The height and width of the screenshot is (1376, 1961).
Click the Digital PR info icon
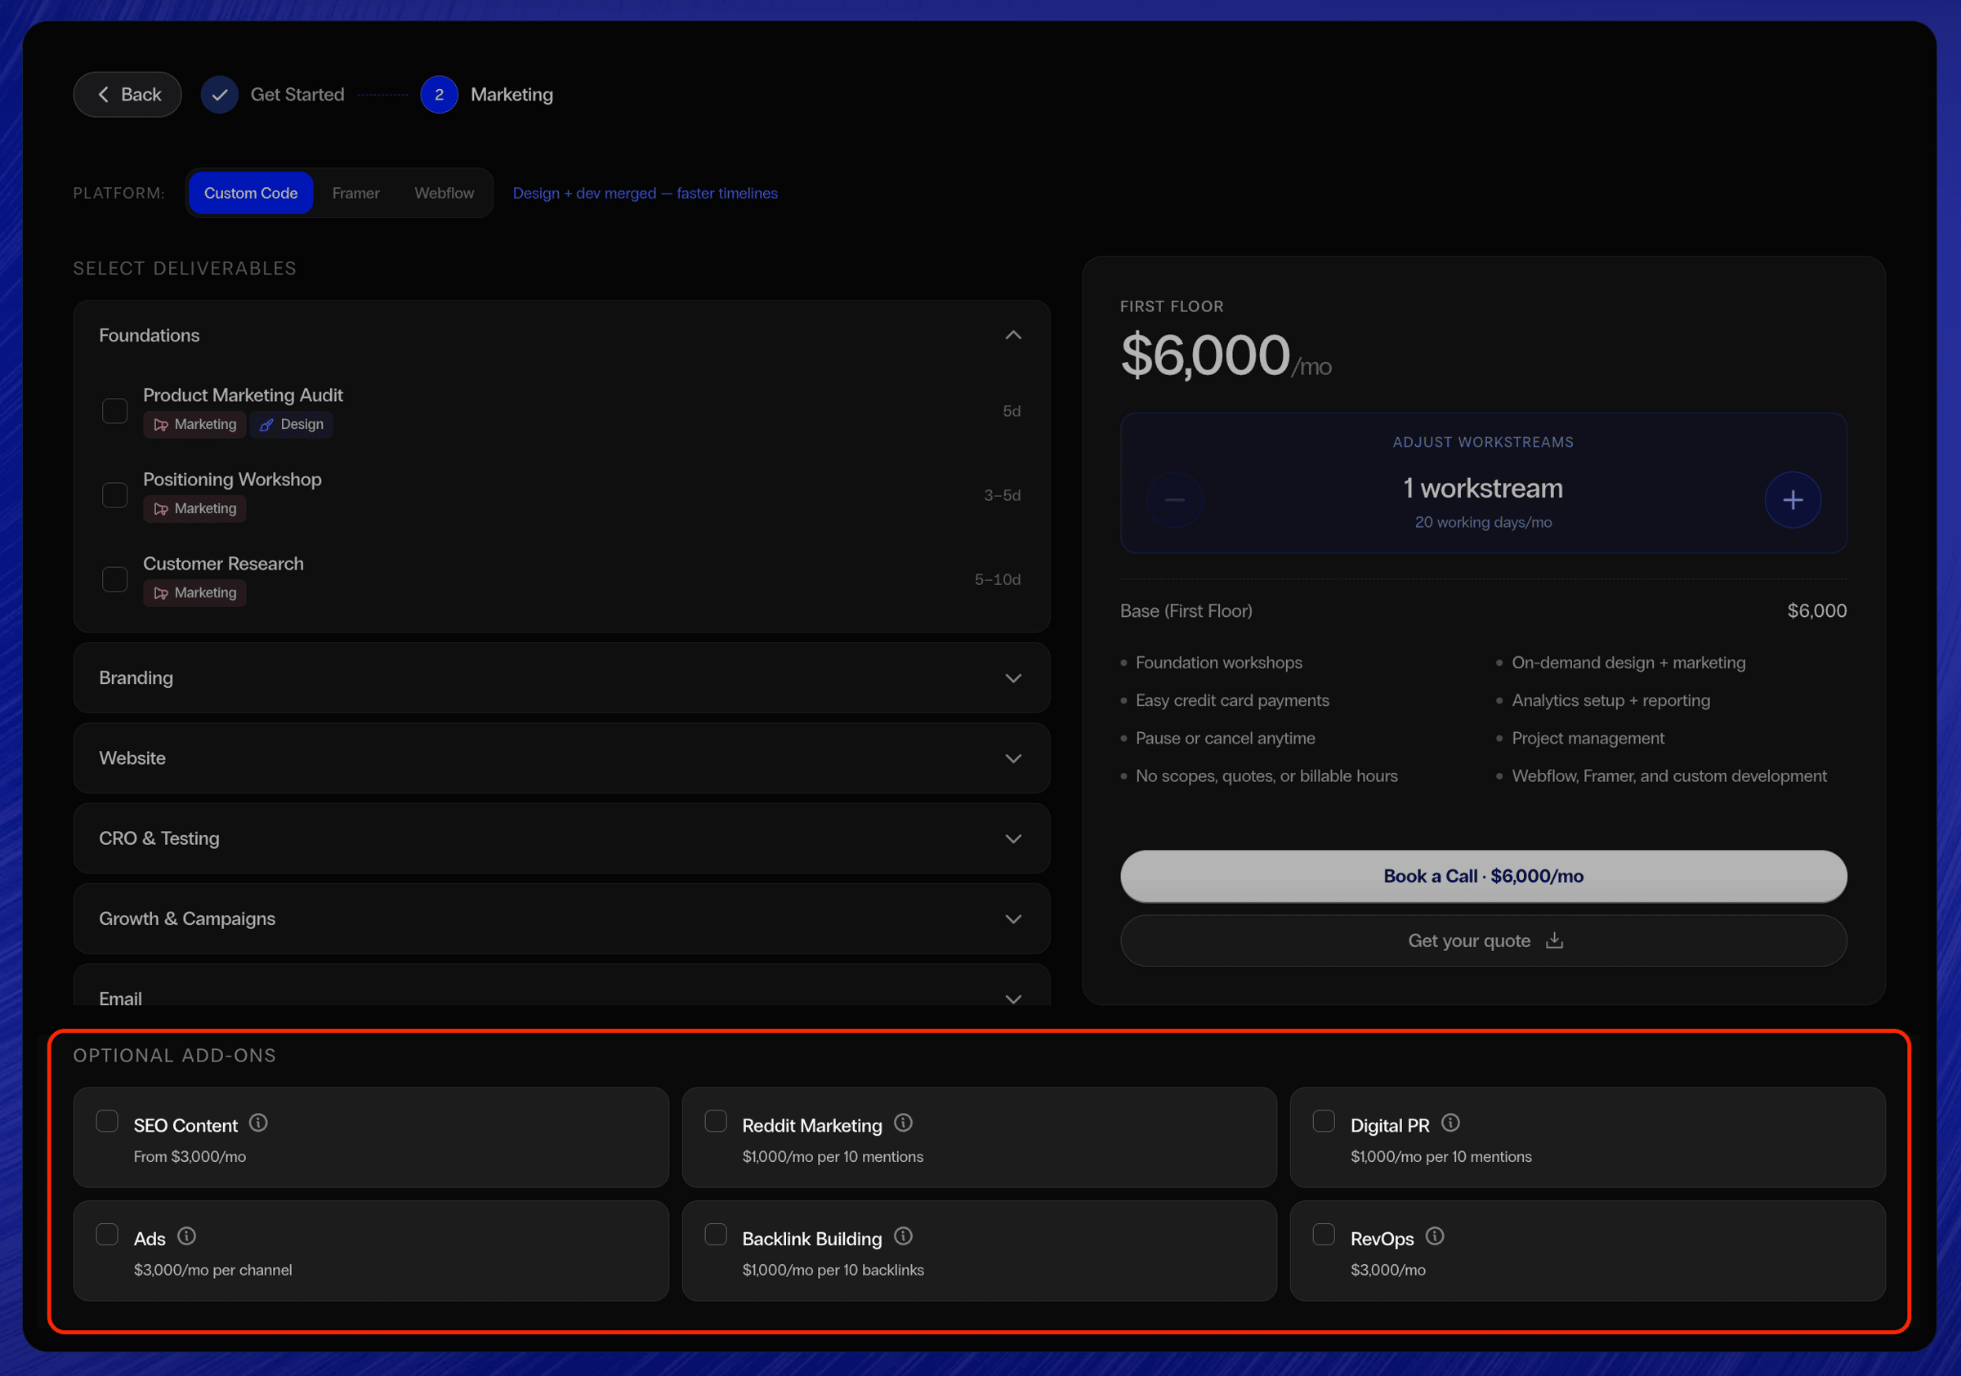point(1450,1124)
